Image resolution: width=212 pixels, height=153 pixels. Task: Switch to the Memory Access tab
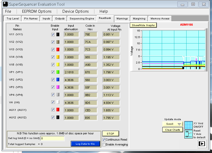tap(160, 19)
